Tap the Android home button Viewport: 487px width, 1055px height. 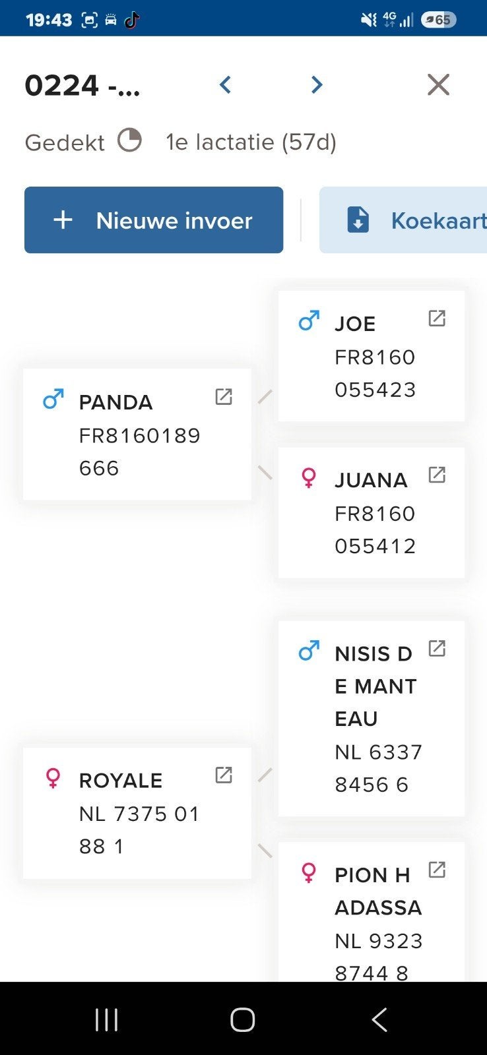click(x=243, y=1020)
